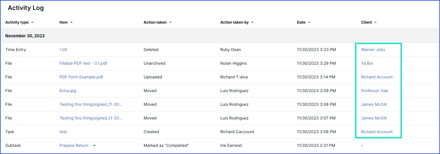Open client Professor Oak
440x154 pixels.
pyautogui.click(x=375, y=91)
